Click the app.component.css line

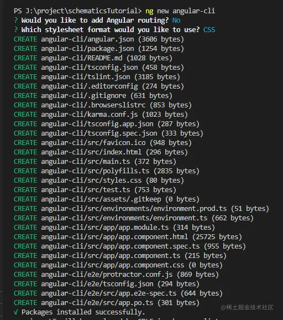[118, 265]
